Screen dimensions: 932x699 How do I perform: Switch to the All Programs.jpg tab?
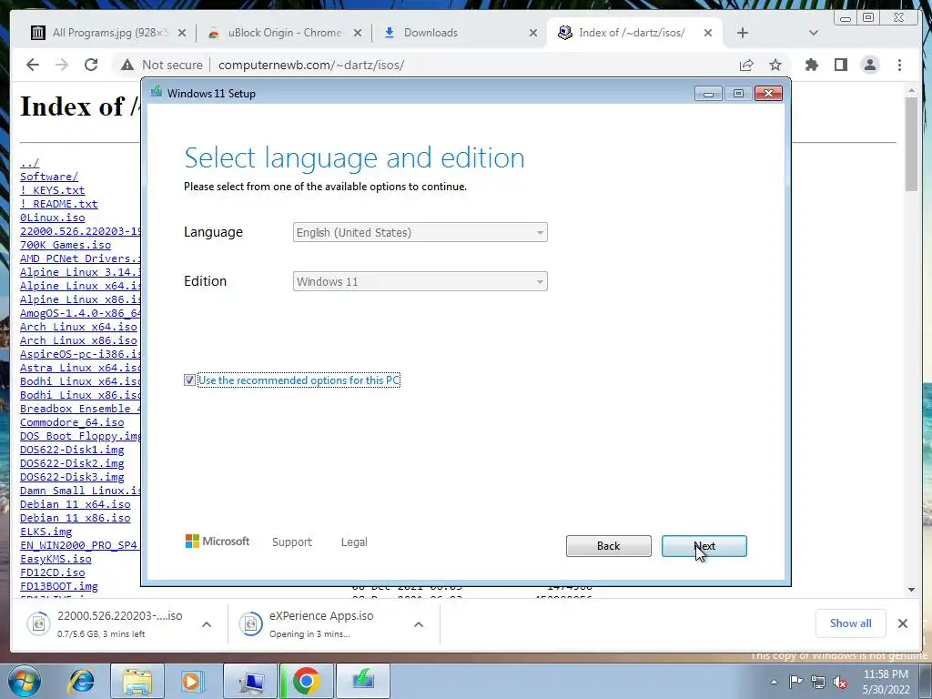[107, 33]
